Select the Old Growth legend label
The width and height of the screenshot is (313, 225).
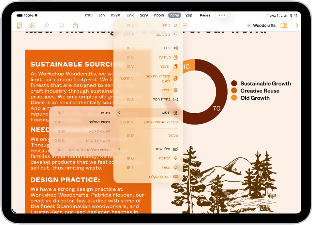(255, 98)
